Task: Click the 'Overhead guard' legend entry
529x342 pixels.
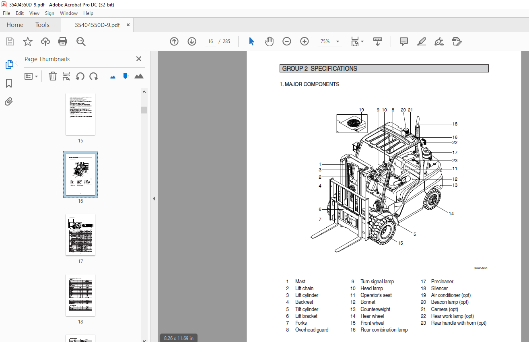Action: 312,330
